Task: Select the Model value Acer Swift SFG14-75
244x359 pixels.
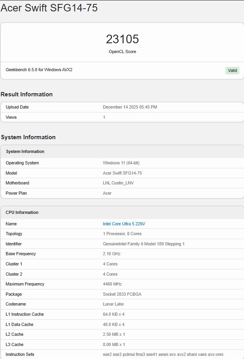Action: [x=122, y=173]
